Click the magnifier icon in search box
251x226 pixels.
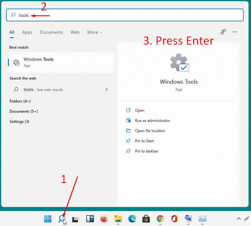pos(13,15)
